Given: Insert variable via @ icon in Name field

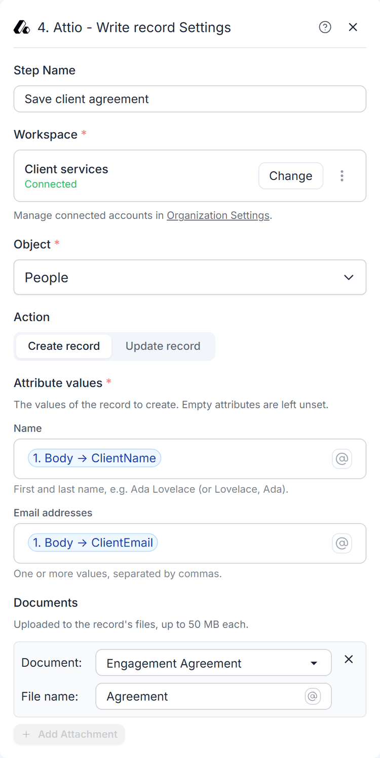Looking at the screenshot, I should [x=342, y=459].
